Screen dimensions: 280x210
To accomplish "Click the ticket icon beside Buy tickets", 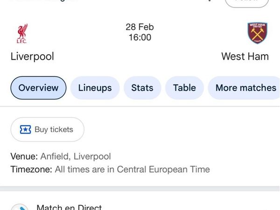I will pos(25,129).
